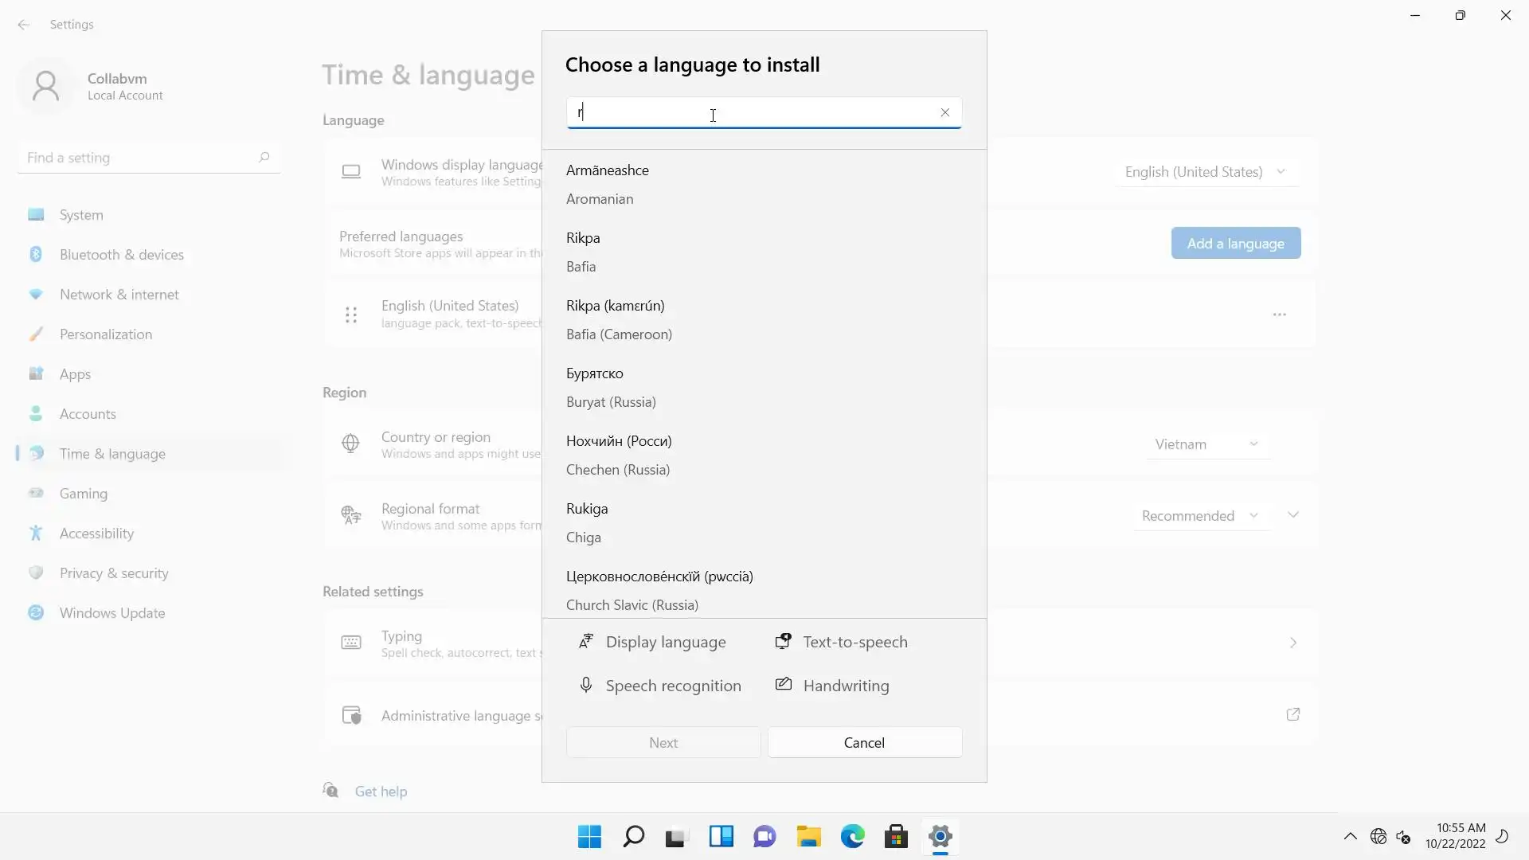Open Microsoft Edge from taskbar
The height and width of the screenshot is (860, 1529).
852,837
